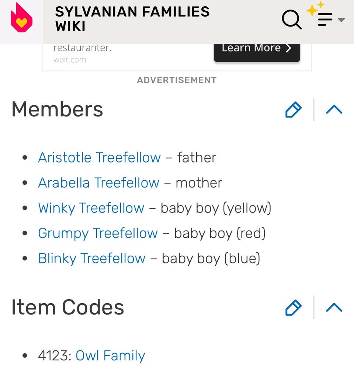Select the Members heading text
This screenshot has width=354, height=385.
point(57,109)
